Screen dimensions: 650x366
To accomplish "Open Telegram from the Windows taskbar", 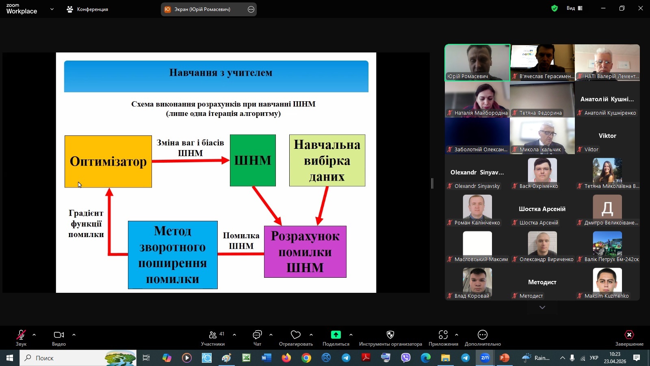I will point(346,358).
